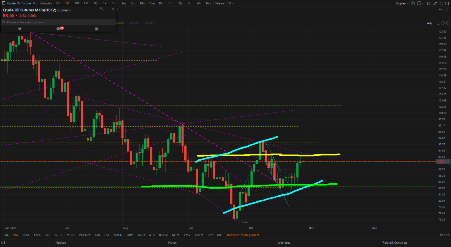Enable KC indicator
Image resolution: width=451 pixels, height=247 pixels.
7,235
